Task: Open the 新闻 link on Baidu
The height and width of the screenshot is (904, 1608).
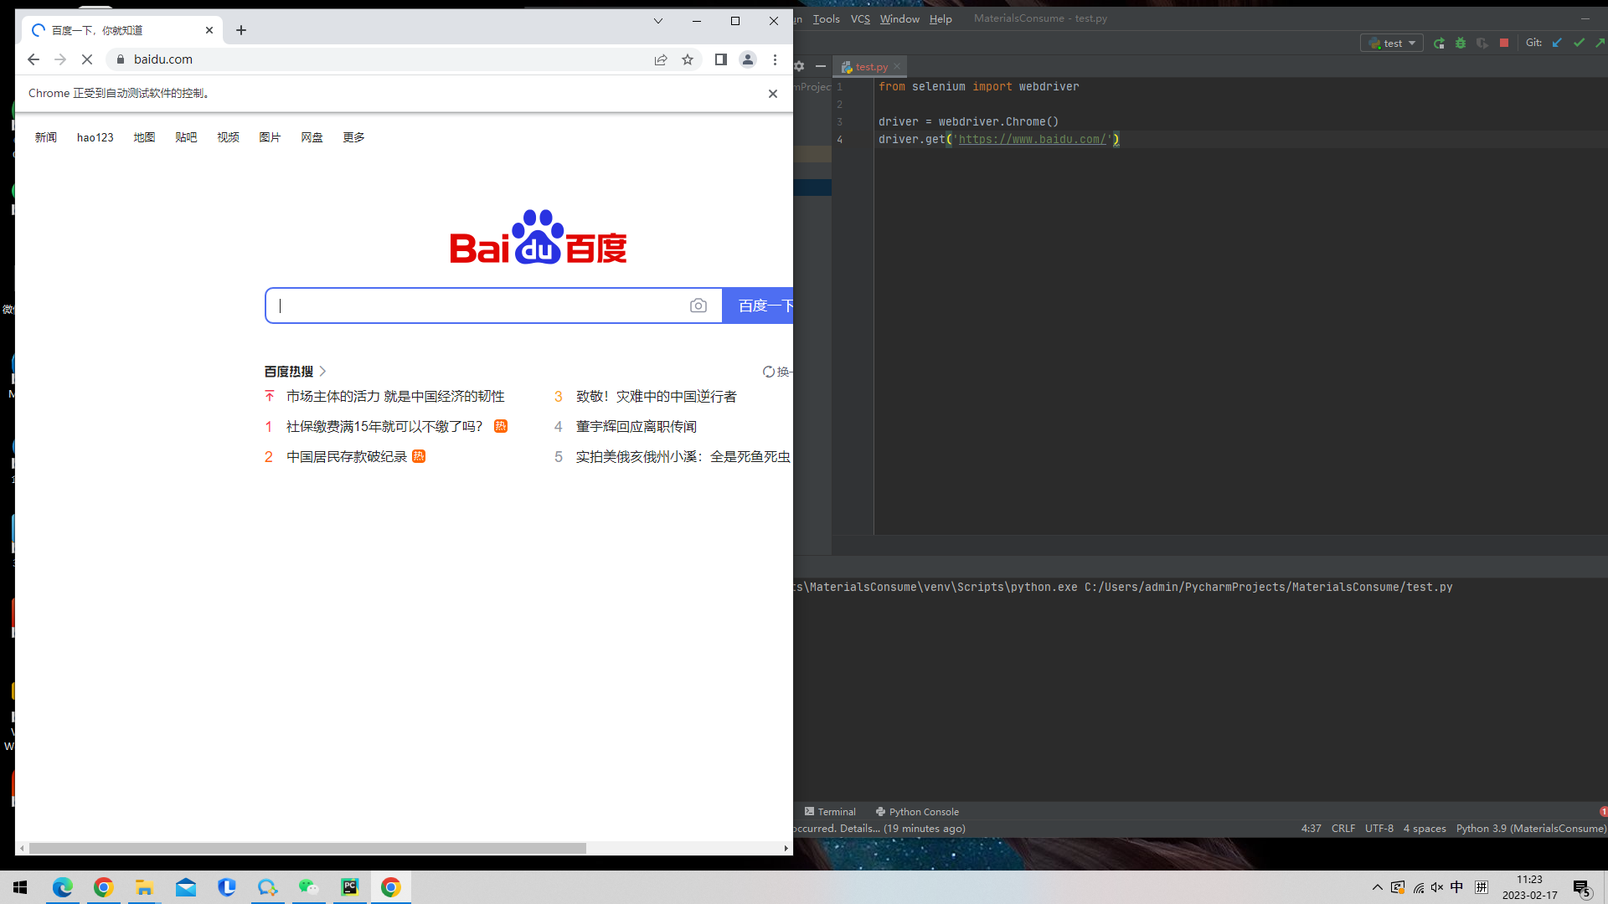Action: [46, 137]
